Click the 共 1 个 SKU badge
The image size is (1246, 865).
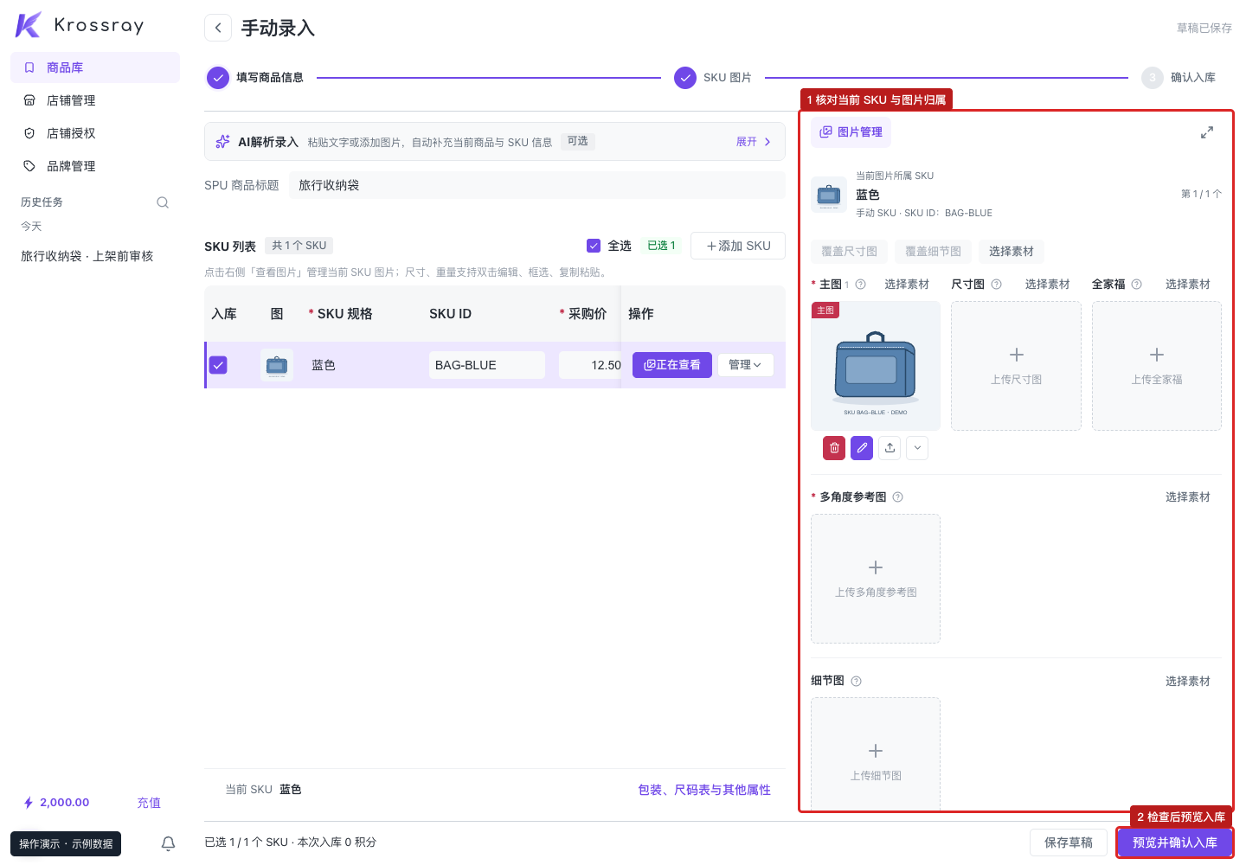click(x=299, y=246)
